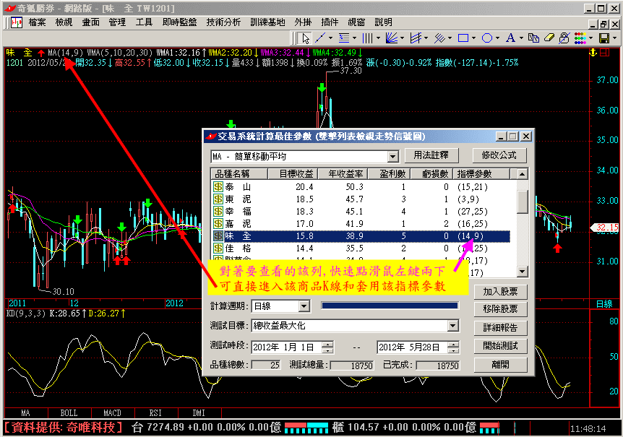Click the 詳細報告 button
623x437 pixels.
pyautogui.click(x=501, y=328)
